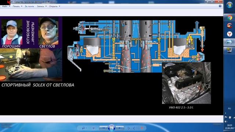This screenshot has width=235, height=132.
Task: Start the slide show
Action: pyautogui.click(x=112, y=128)
